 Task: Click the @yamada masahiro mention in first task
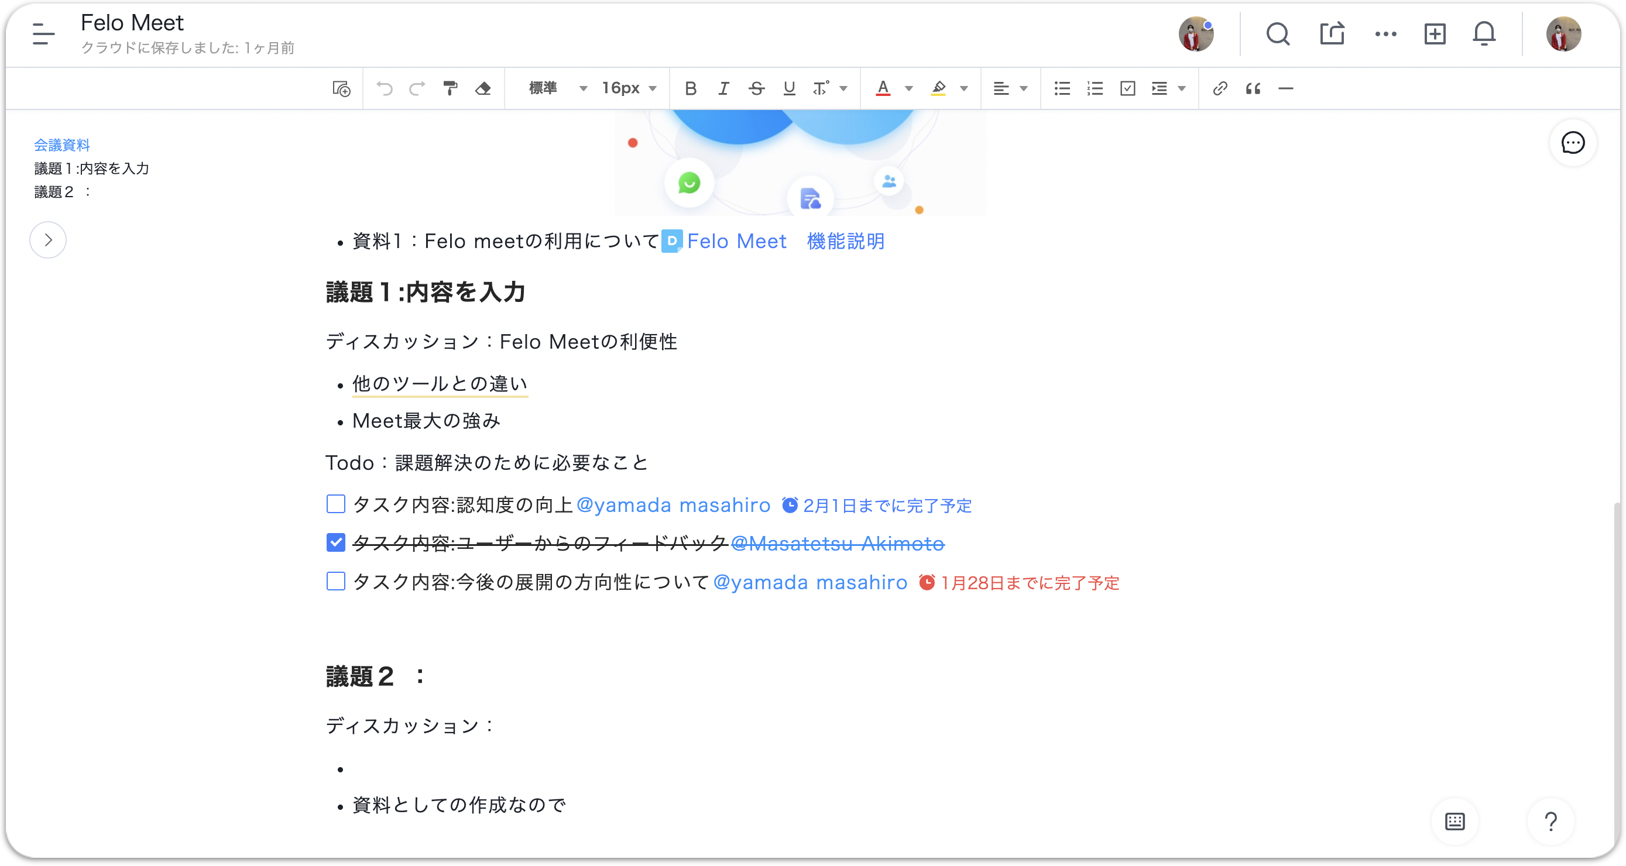click(673, 505)
